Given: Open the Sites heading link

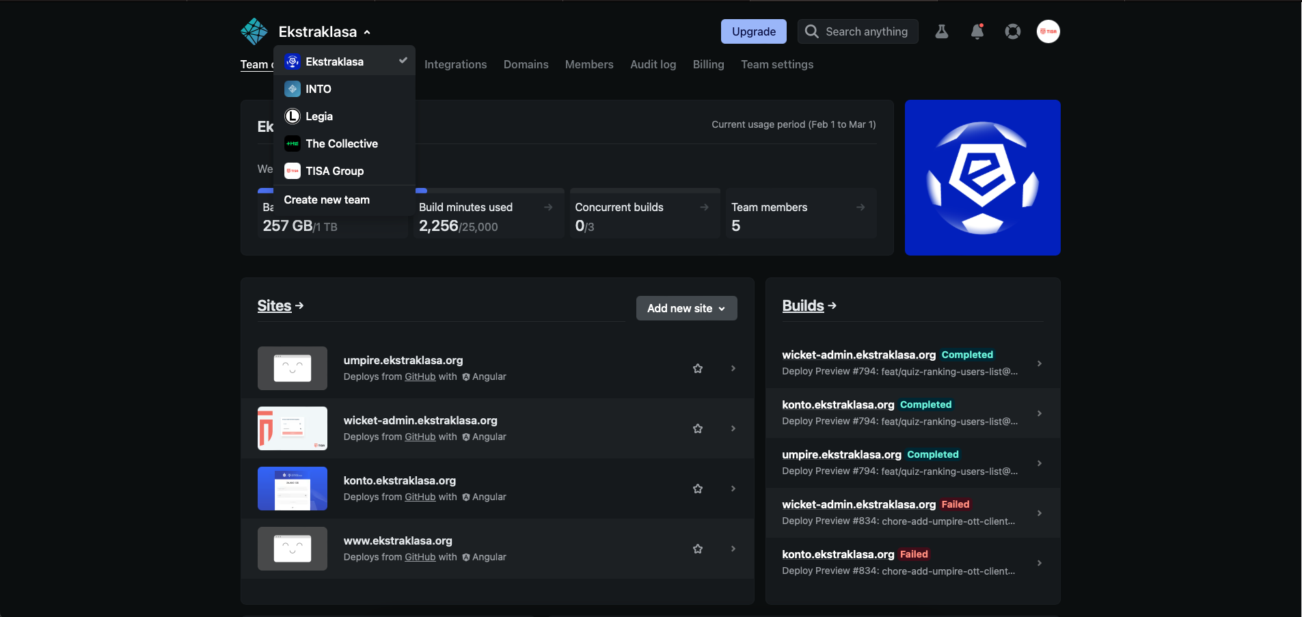Looking at the screenshot, I should tap(280, 305).
